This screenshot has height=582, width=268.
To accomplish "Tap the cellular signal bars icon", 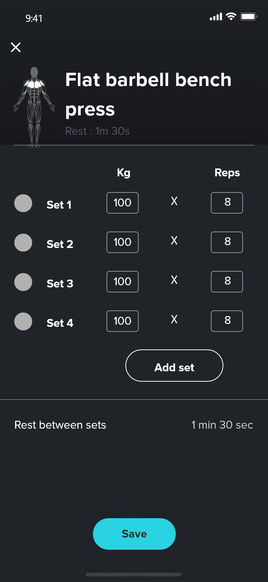I will (216, 16).
